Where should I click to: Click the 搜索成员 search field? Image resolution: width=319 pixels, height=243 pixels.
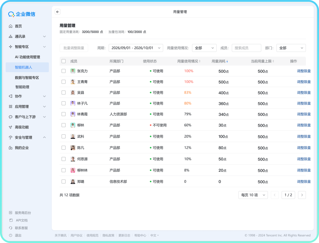coord(246,48)
